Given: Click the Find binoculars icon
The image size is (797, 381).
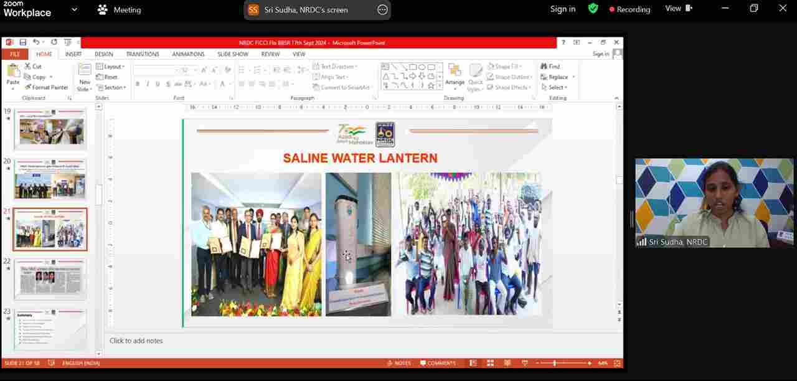Looking at the screenshot, I should tap(544, 66).
